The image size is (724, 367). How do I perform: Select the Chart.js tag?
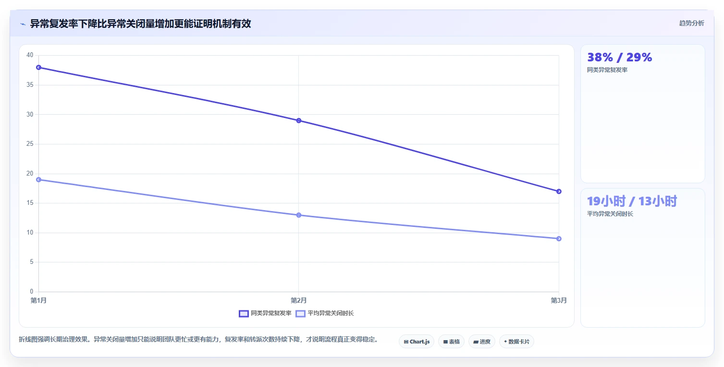click(x=417, y=342)
